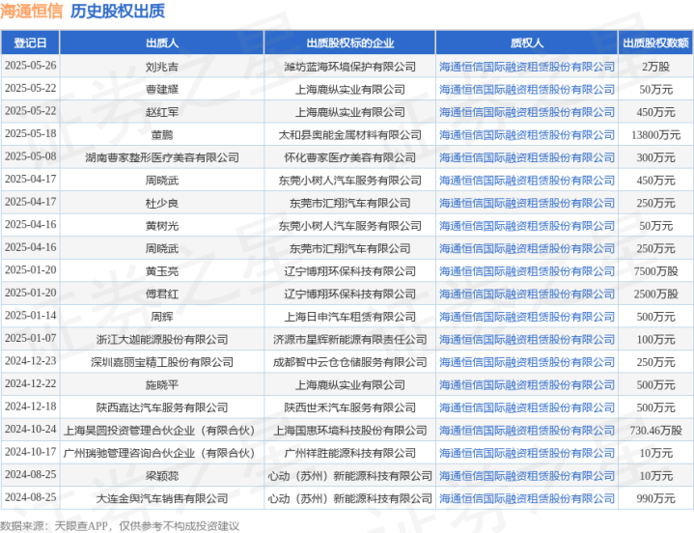Image resolution: width=694 pixels, height=533 pixels.
Task: Click pledgor 深圳嘉丽宝精工股份有限公司
Action: [162, 362]
